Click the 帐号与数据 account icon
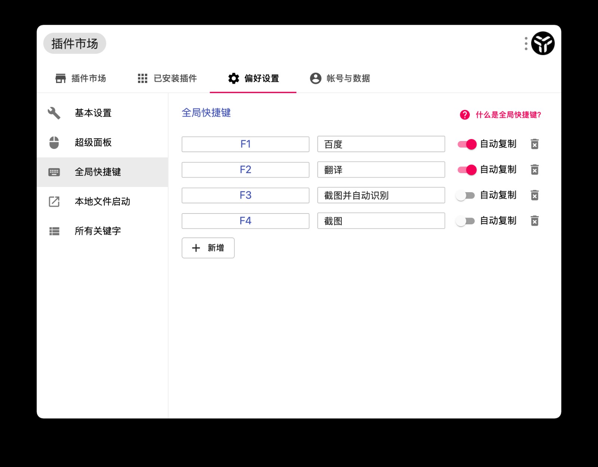The width and height of the screenshot is (598, 467). [315, 78]
